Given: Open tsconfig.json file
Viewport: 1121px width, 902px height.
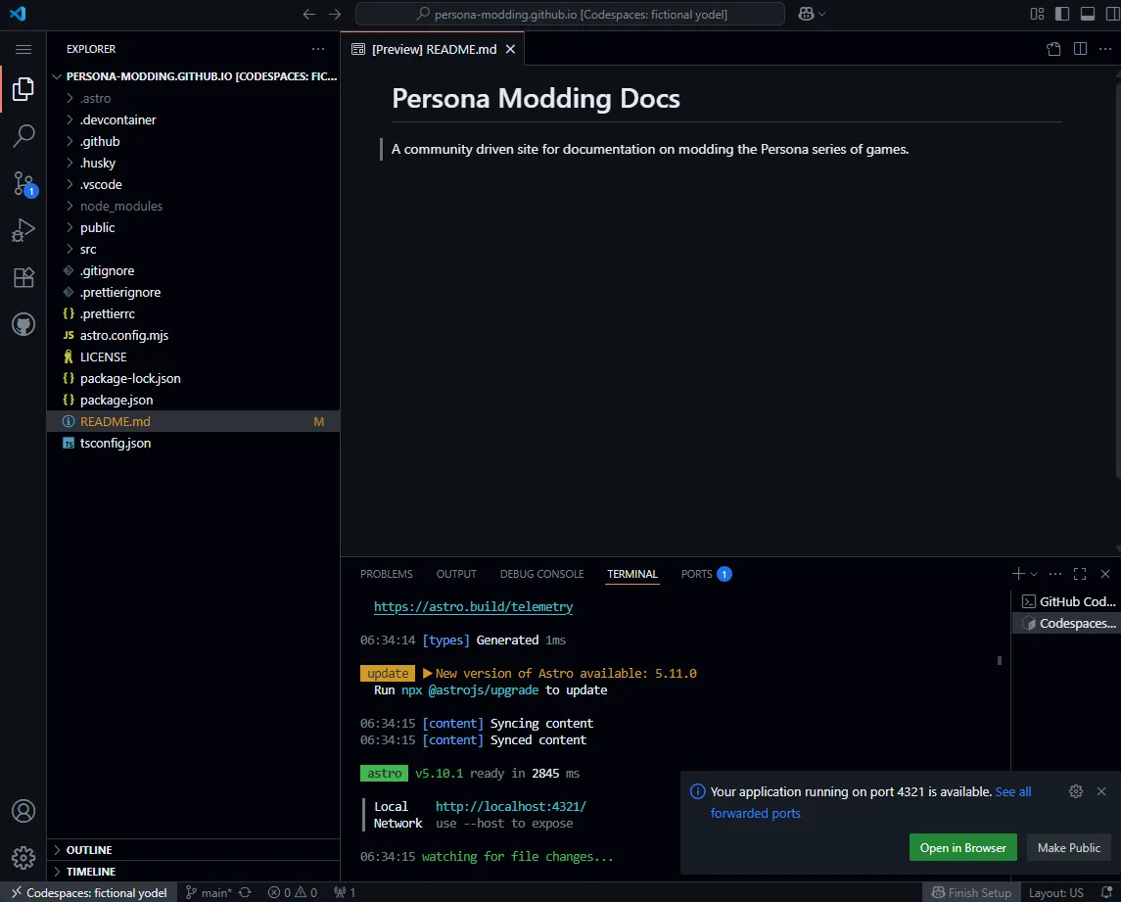Looking at the screenshot, I should coord(193,444).
